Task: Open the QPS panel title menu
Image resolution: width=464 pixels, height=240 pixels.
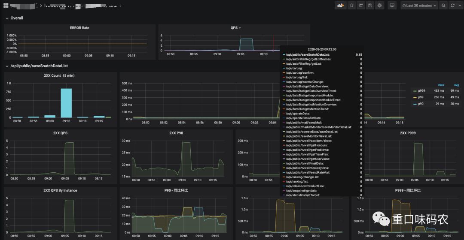Action: pos(235,28)
